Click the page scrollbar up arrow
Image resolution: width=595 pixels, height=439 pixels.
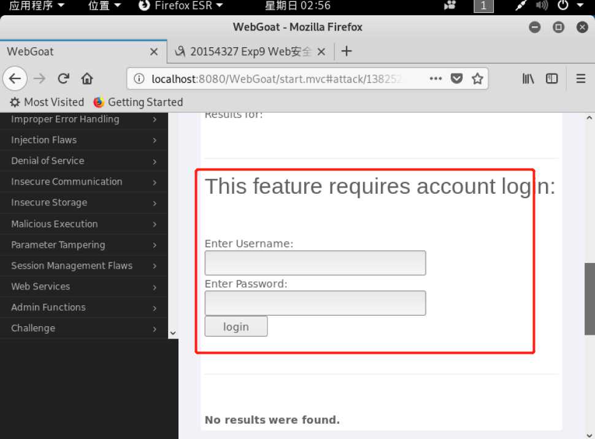pos(589,118)
